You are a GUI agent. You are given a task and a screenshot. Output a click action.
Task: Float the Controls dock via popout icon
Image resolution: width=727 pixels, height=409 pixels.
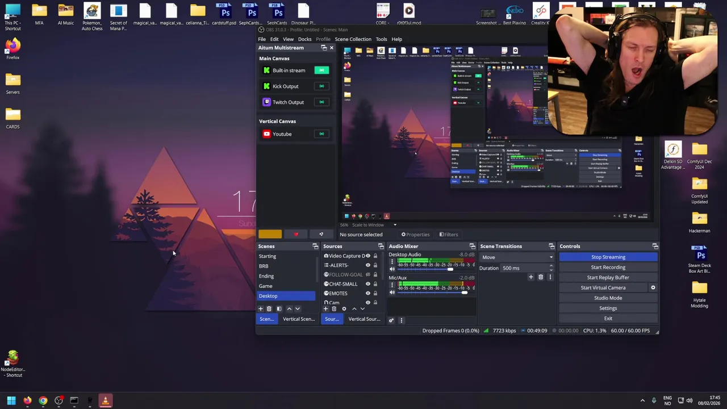pos(655,247)
